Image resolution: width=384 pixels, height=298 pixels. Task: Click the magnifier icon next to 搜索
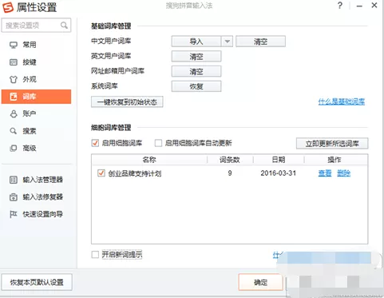pos(14,131)
